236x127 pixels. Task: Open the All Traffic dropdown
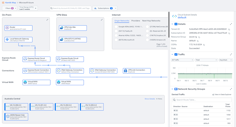click(x=182, y=60)
